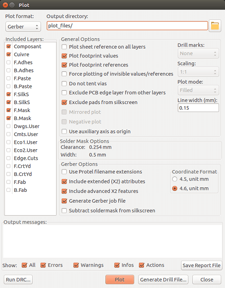Viewport: 225px width, 288px height.
Task: Open the output directory folder browser icon
Action: coord(215,26)
